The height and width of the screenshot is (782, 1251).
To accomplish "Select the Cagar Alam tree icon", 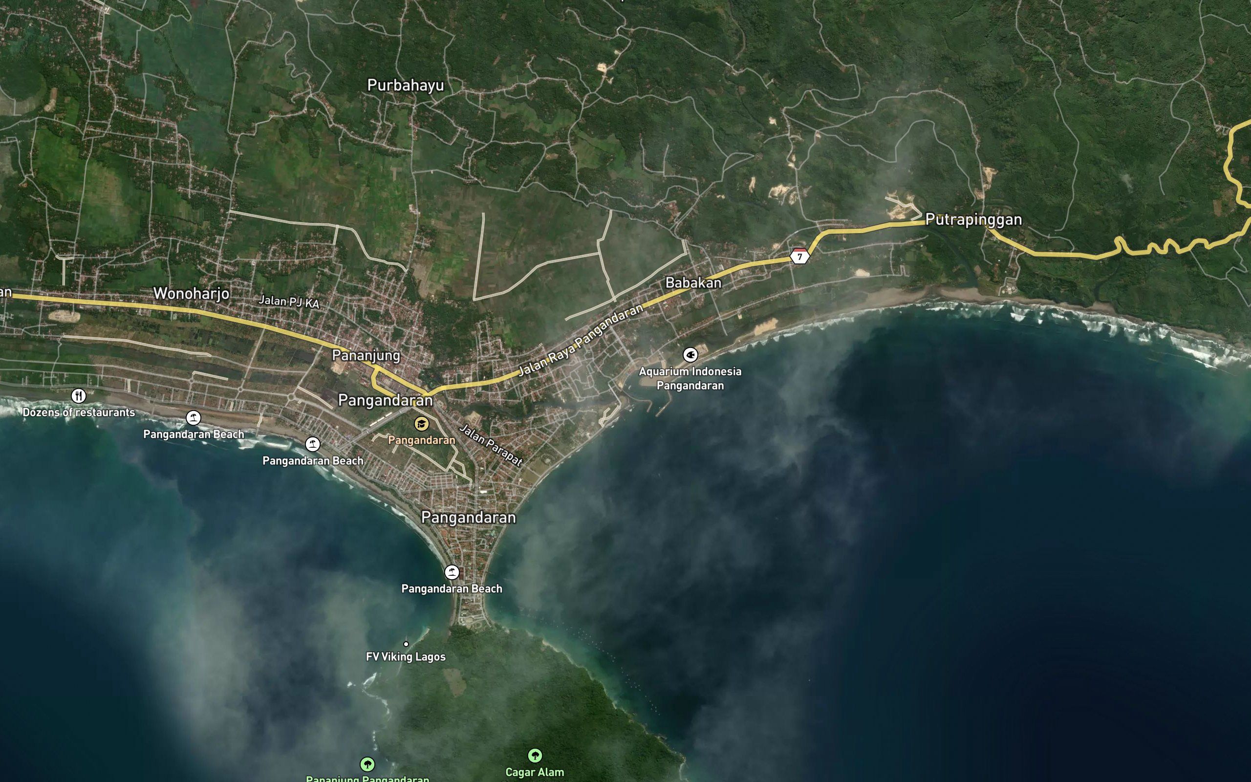I will pyautogui.click(x=535, y=756).
